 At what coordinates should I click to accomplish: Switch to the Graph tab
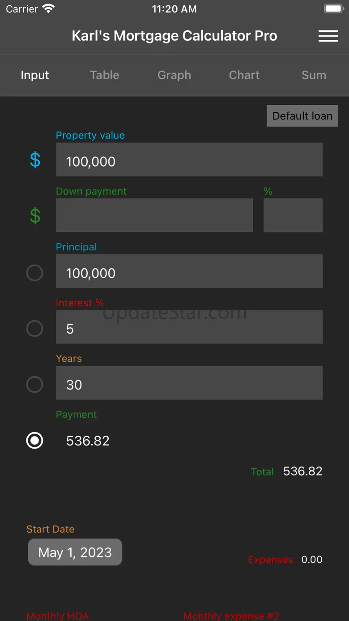(x=174, y=75)
